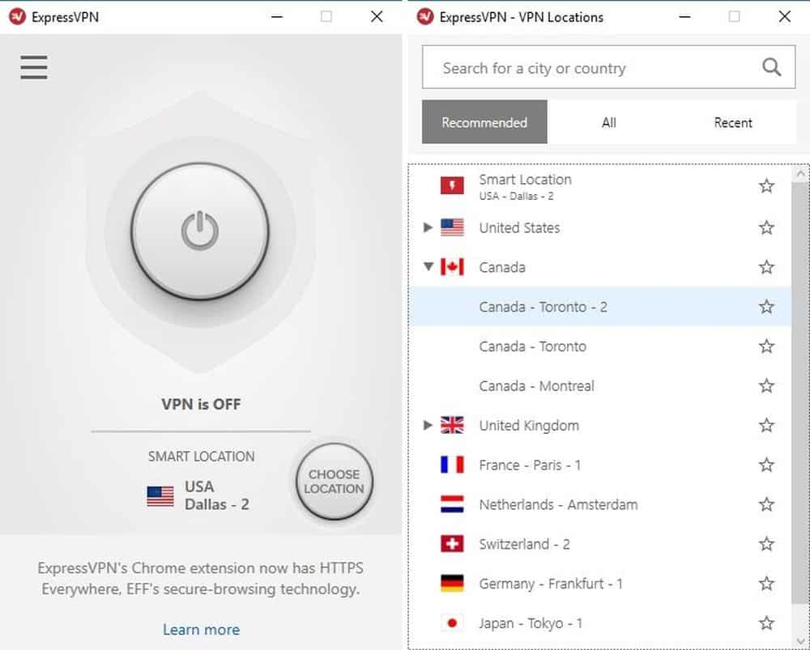Click the France flag icon
Image resolution: width=810 pixels, height=650 pixels.
click(452, 465)
